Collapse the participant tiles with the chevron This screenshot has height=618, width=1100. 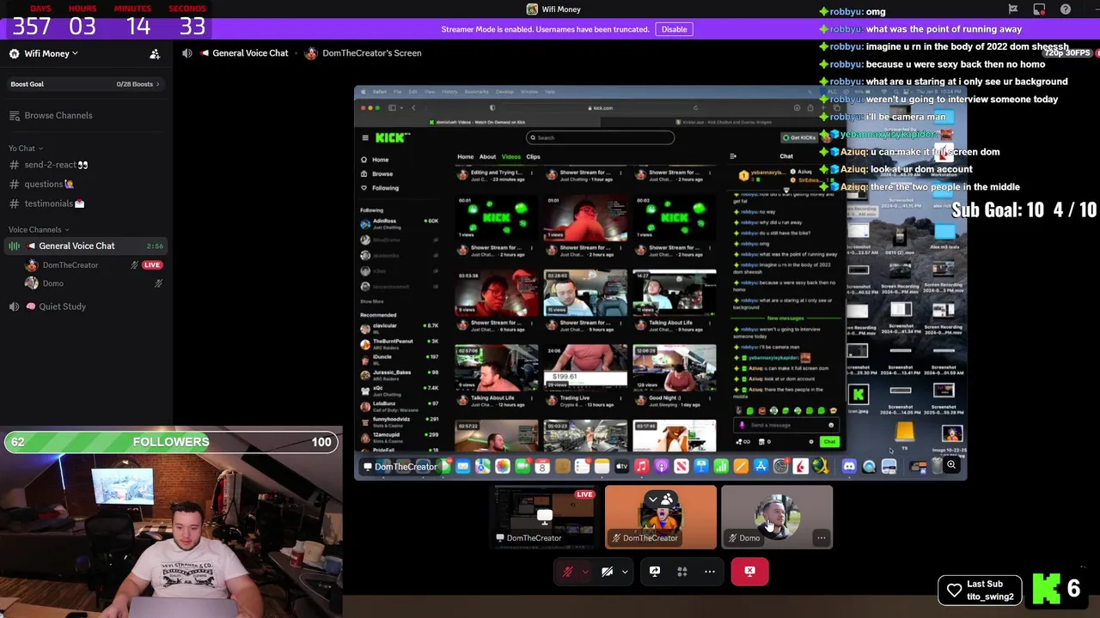click(652, 499)
